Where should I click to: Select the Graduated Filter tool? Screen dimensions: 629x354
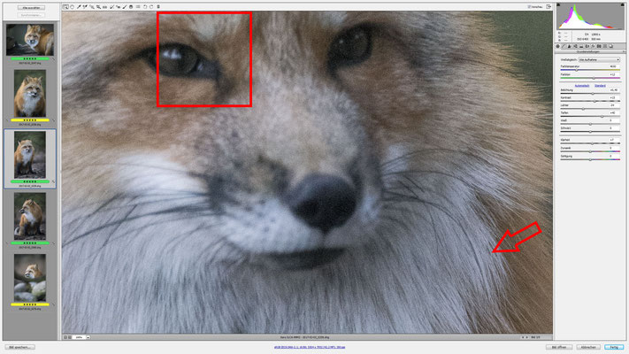[x=131, y=7]
